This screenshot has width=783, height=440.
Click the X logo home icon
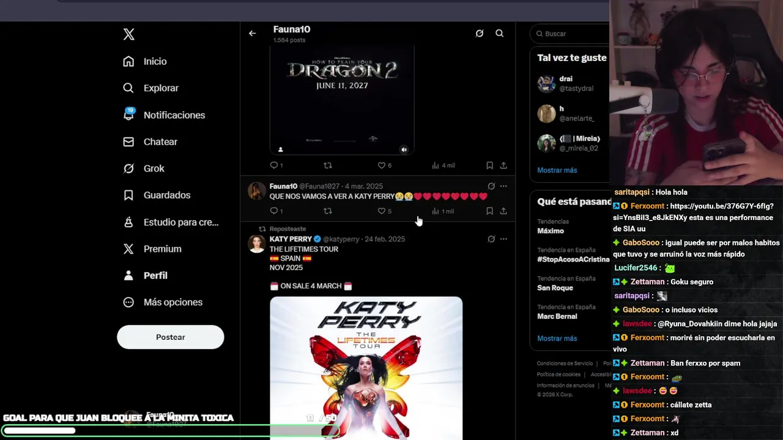128,34
